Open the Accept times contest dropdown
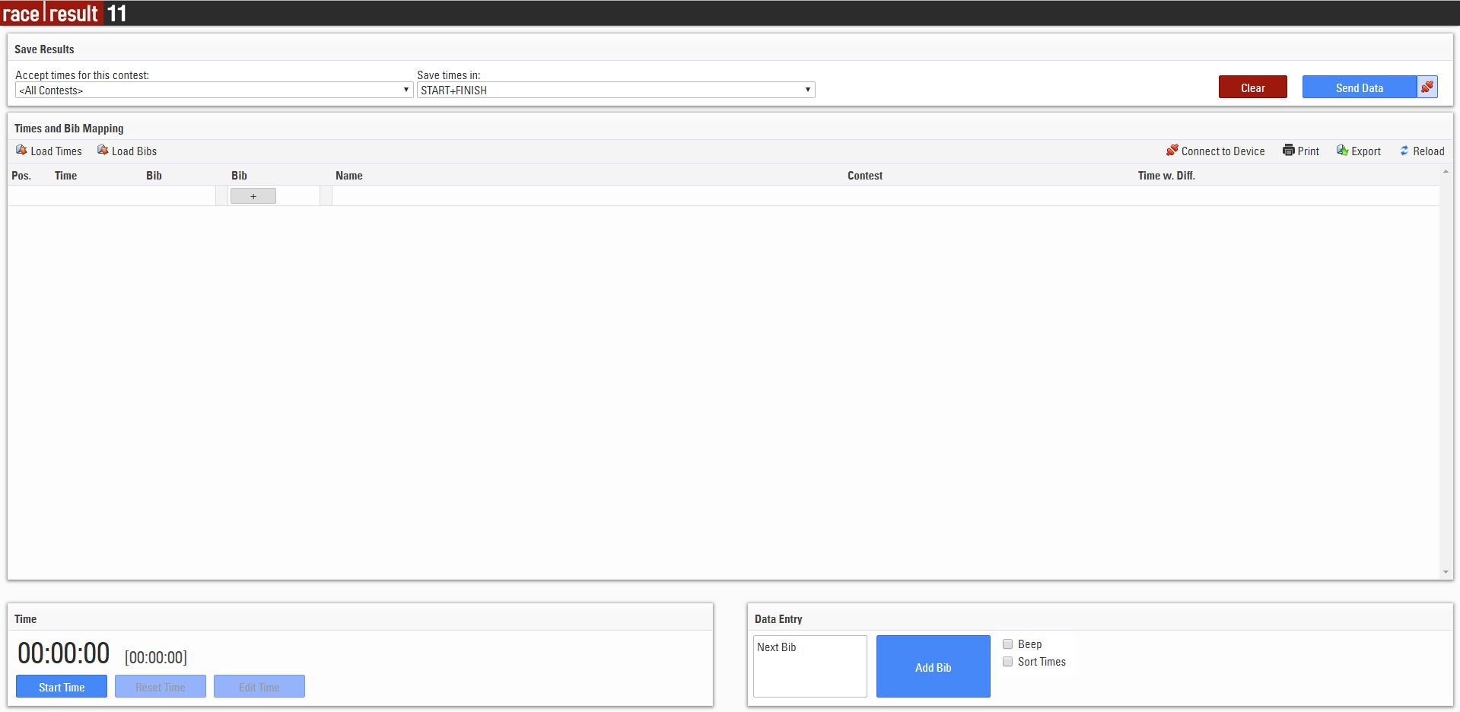The image size is (1460, 712). [x=213, y=91]
